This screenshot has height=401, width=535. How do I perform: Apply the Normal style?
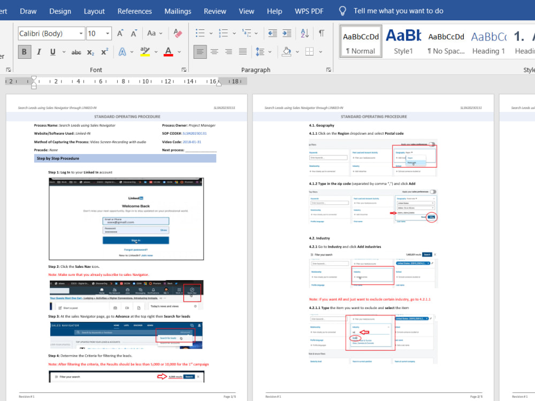click(x=361, y=41)
